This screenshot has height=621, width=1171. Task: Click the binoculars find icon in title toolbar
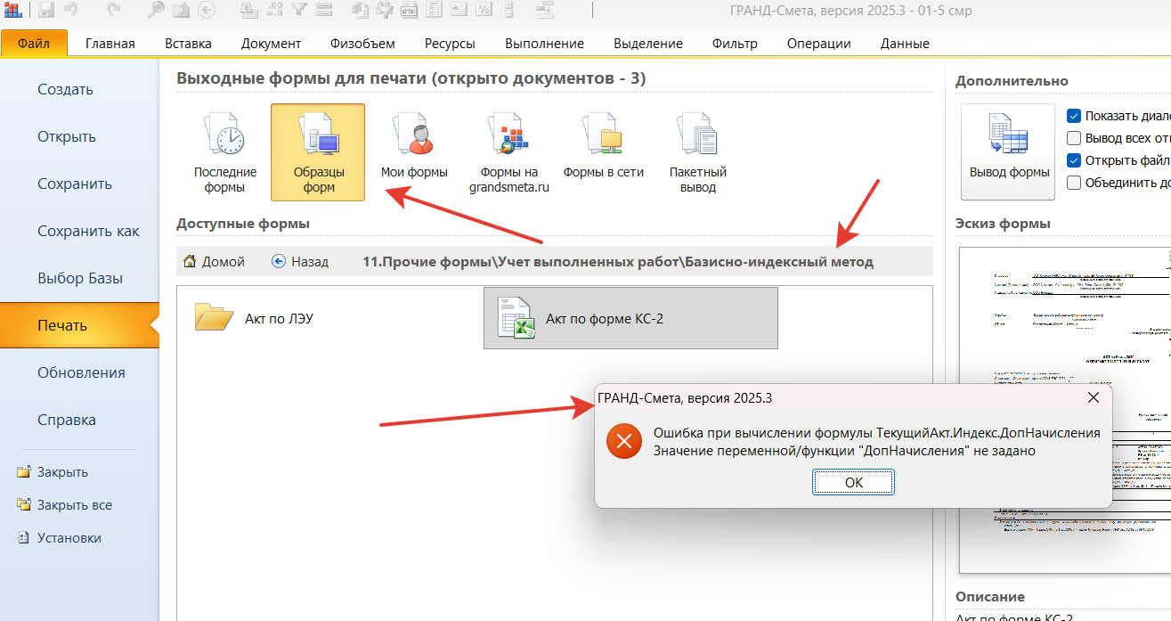pos(250,11)
